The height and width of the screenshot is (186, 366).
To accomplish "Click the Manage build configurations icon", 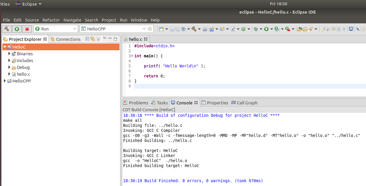I will (x=183, y=29).
